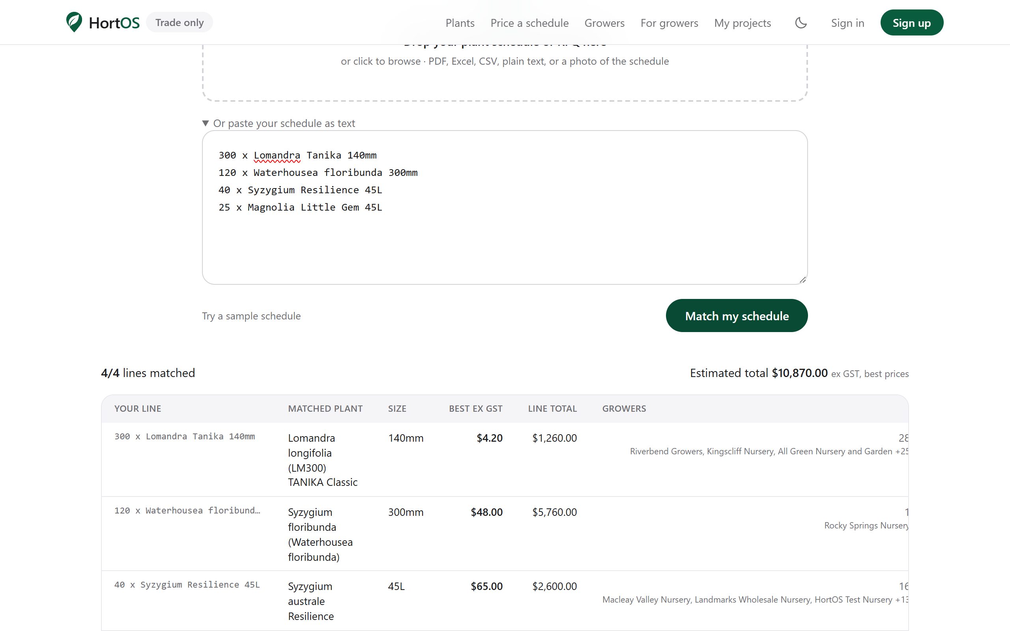Click the '4/4 lines matched' summary
1010x631 pixels.
pos(148,373)
